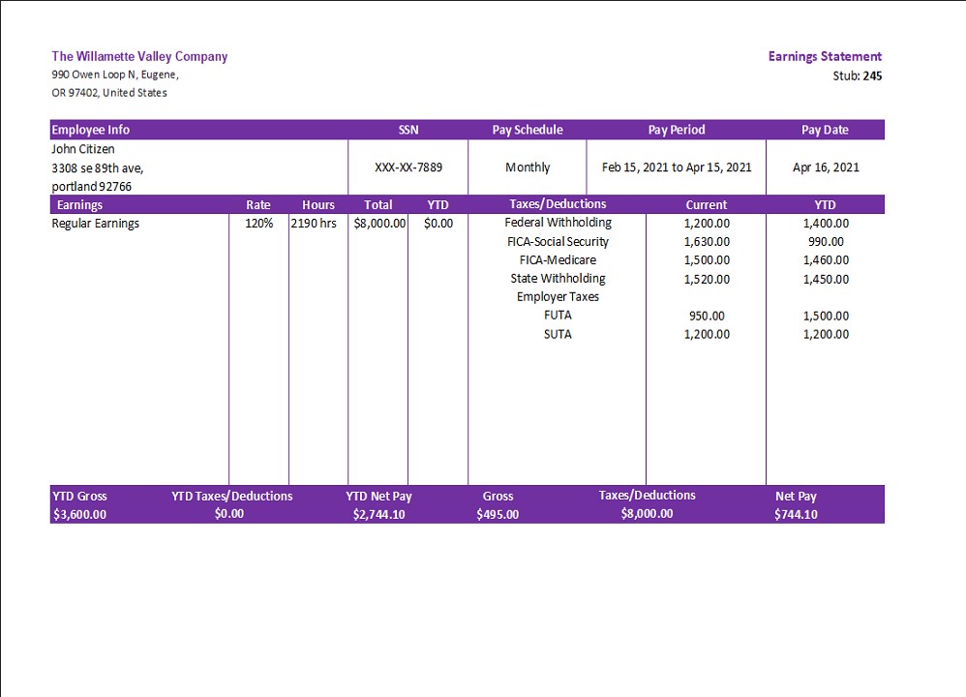Click the $8,000.00 earnings total cell
This screenshot has width=966, height=697.
pos(379,224)
